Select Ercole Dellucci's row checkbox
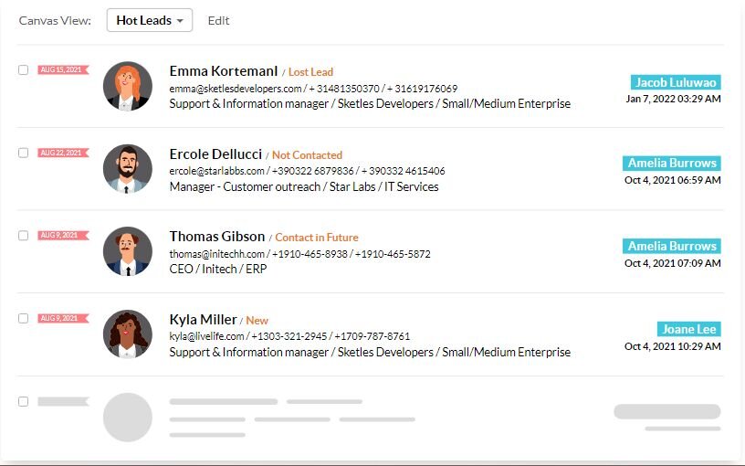The height and width of the screenshot is (466, 745). [24, 153]
